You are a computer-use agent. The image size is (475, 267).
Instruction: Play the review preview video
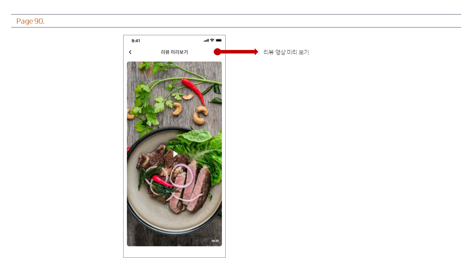tap(175, 154)
